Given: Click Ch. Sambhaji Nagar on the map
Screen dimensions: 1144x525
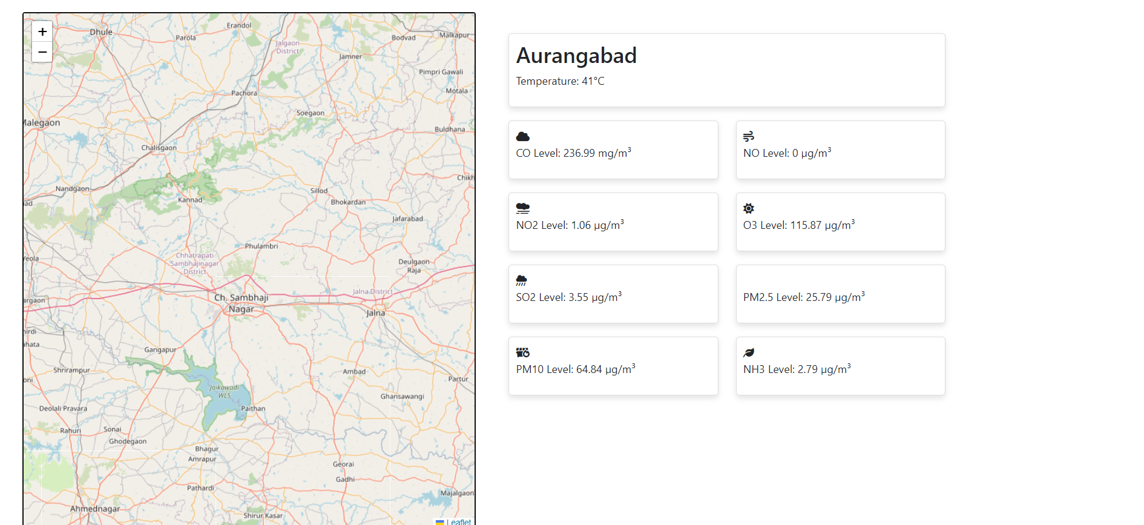Looking at the screenshot, I should 241,303.
